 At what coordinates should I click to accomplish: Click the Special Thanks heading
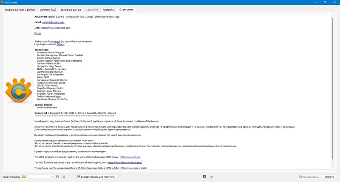(x=43, y=105)
